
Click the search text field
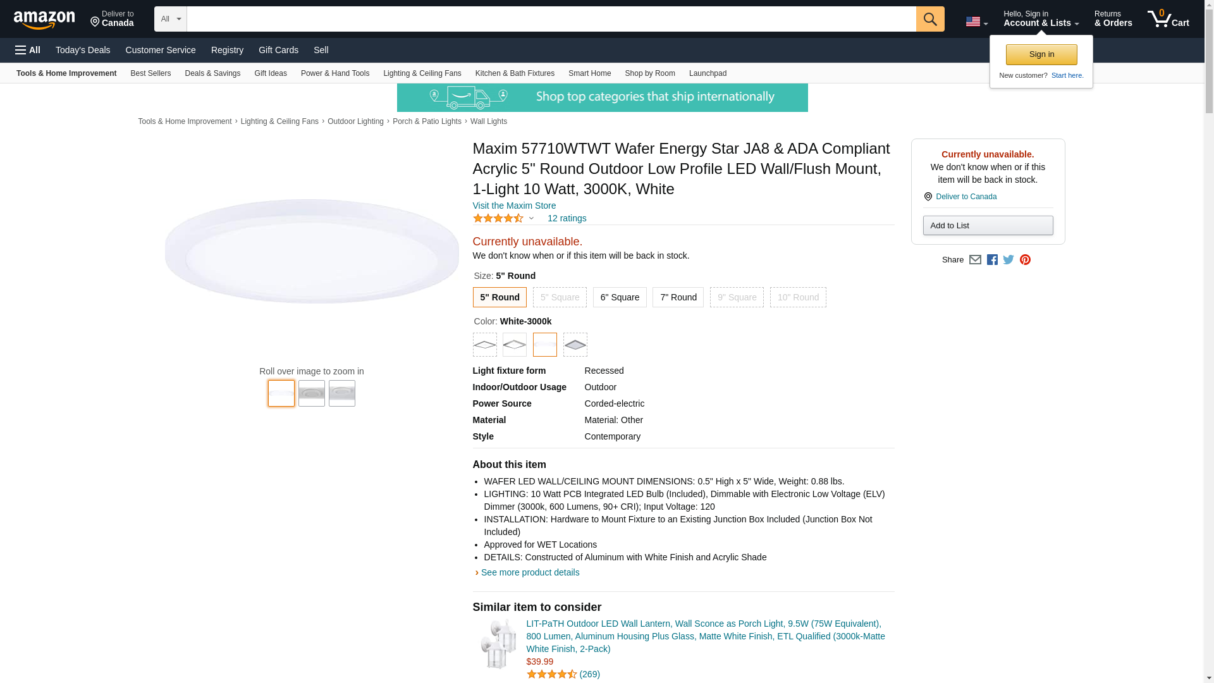[x=551, y=19]
